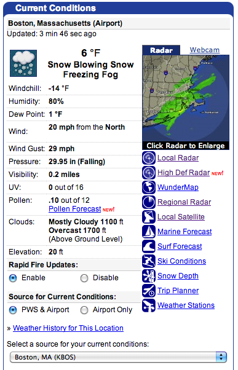The height and width of the screenshot is (370, 238).
Task: Choose Airport Only as conditions source
Action: (84, 310)
